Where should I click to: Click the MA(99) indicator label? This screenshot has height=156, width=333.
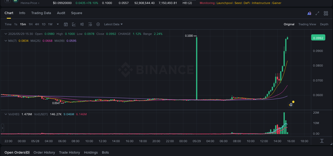tap(59, 41)
